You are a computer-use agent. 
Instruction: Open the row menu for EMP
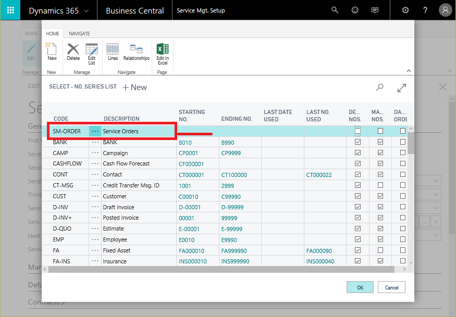(95, 240)
